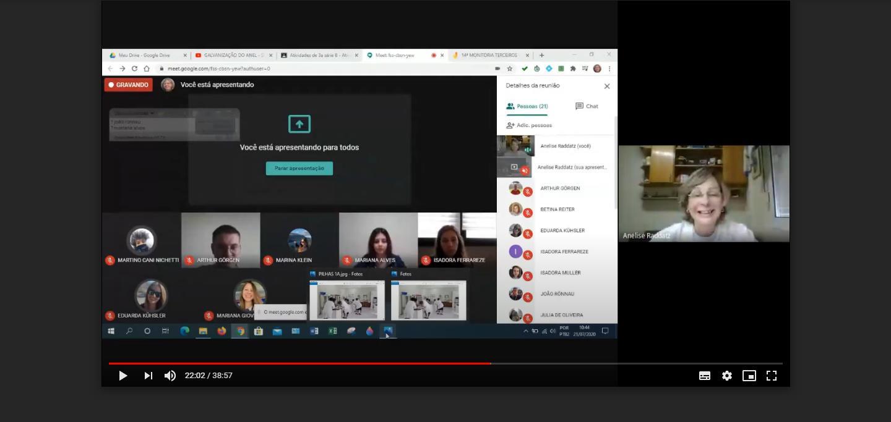Screen dimensions: 891x422
Task: Open Chrome's three-dot menu
Action: (609, 69)
